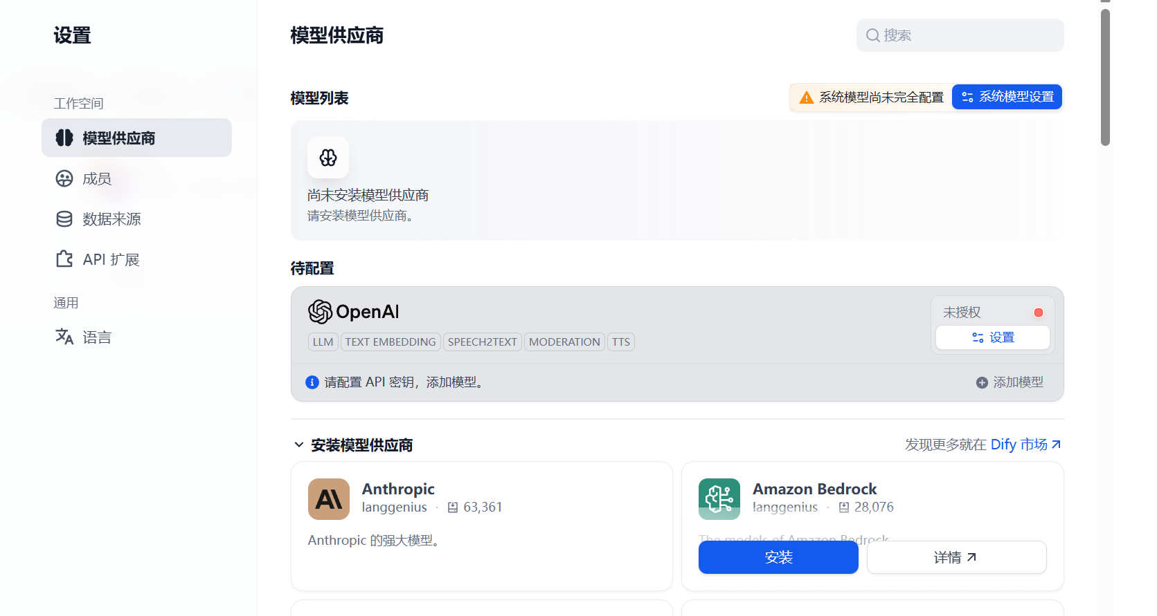
Task: Select the TEXT EMBEDDING tag
Action: 390,342
